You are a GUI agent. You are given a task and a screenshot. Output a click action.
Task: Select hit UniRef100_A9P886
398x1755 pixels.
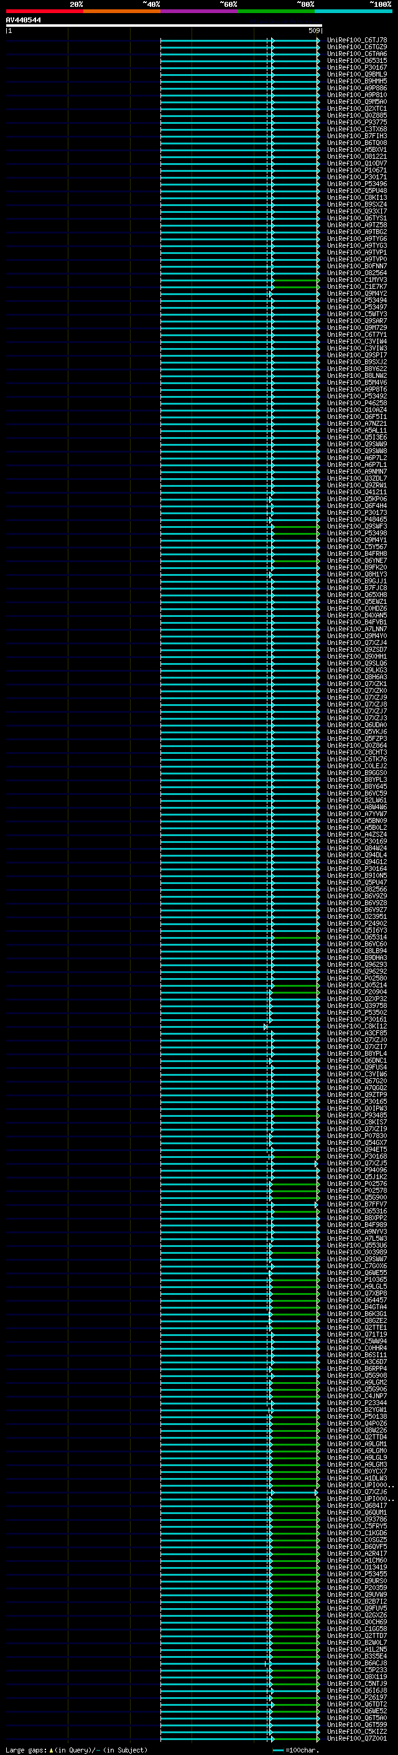pos(357,88)
